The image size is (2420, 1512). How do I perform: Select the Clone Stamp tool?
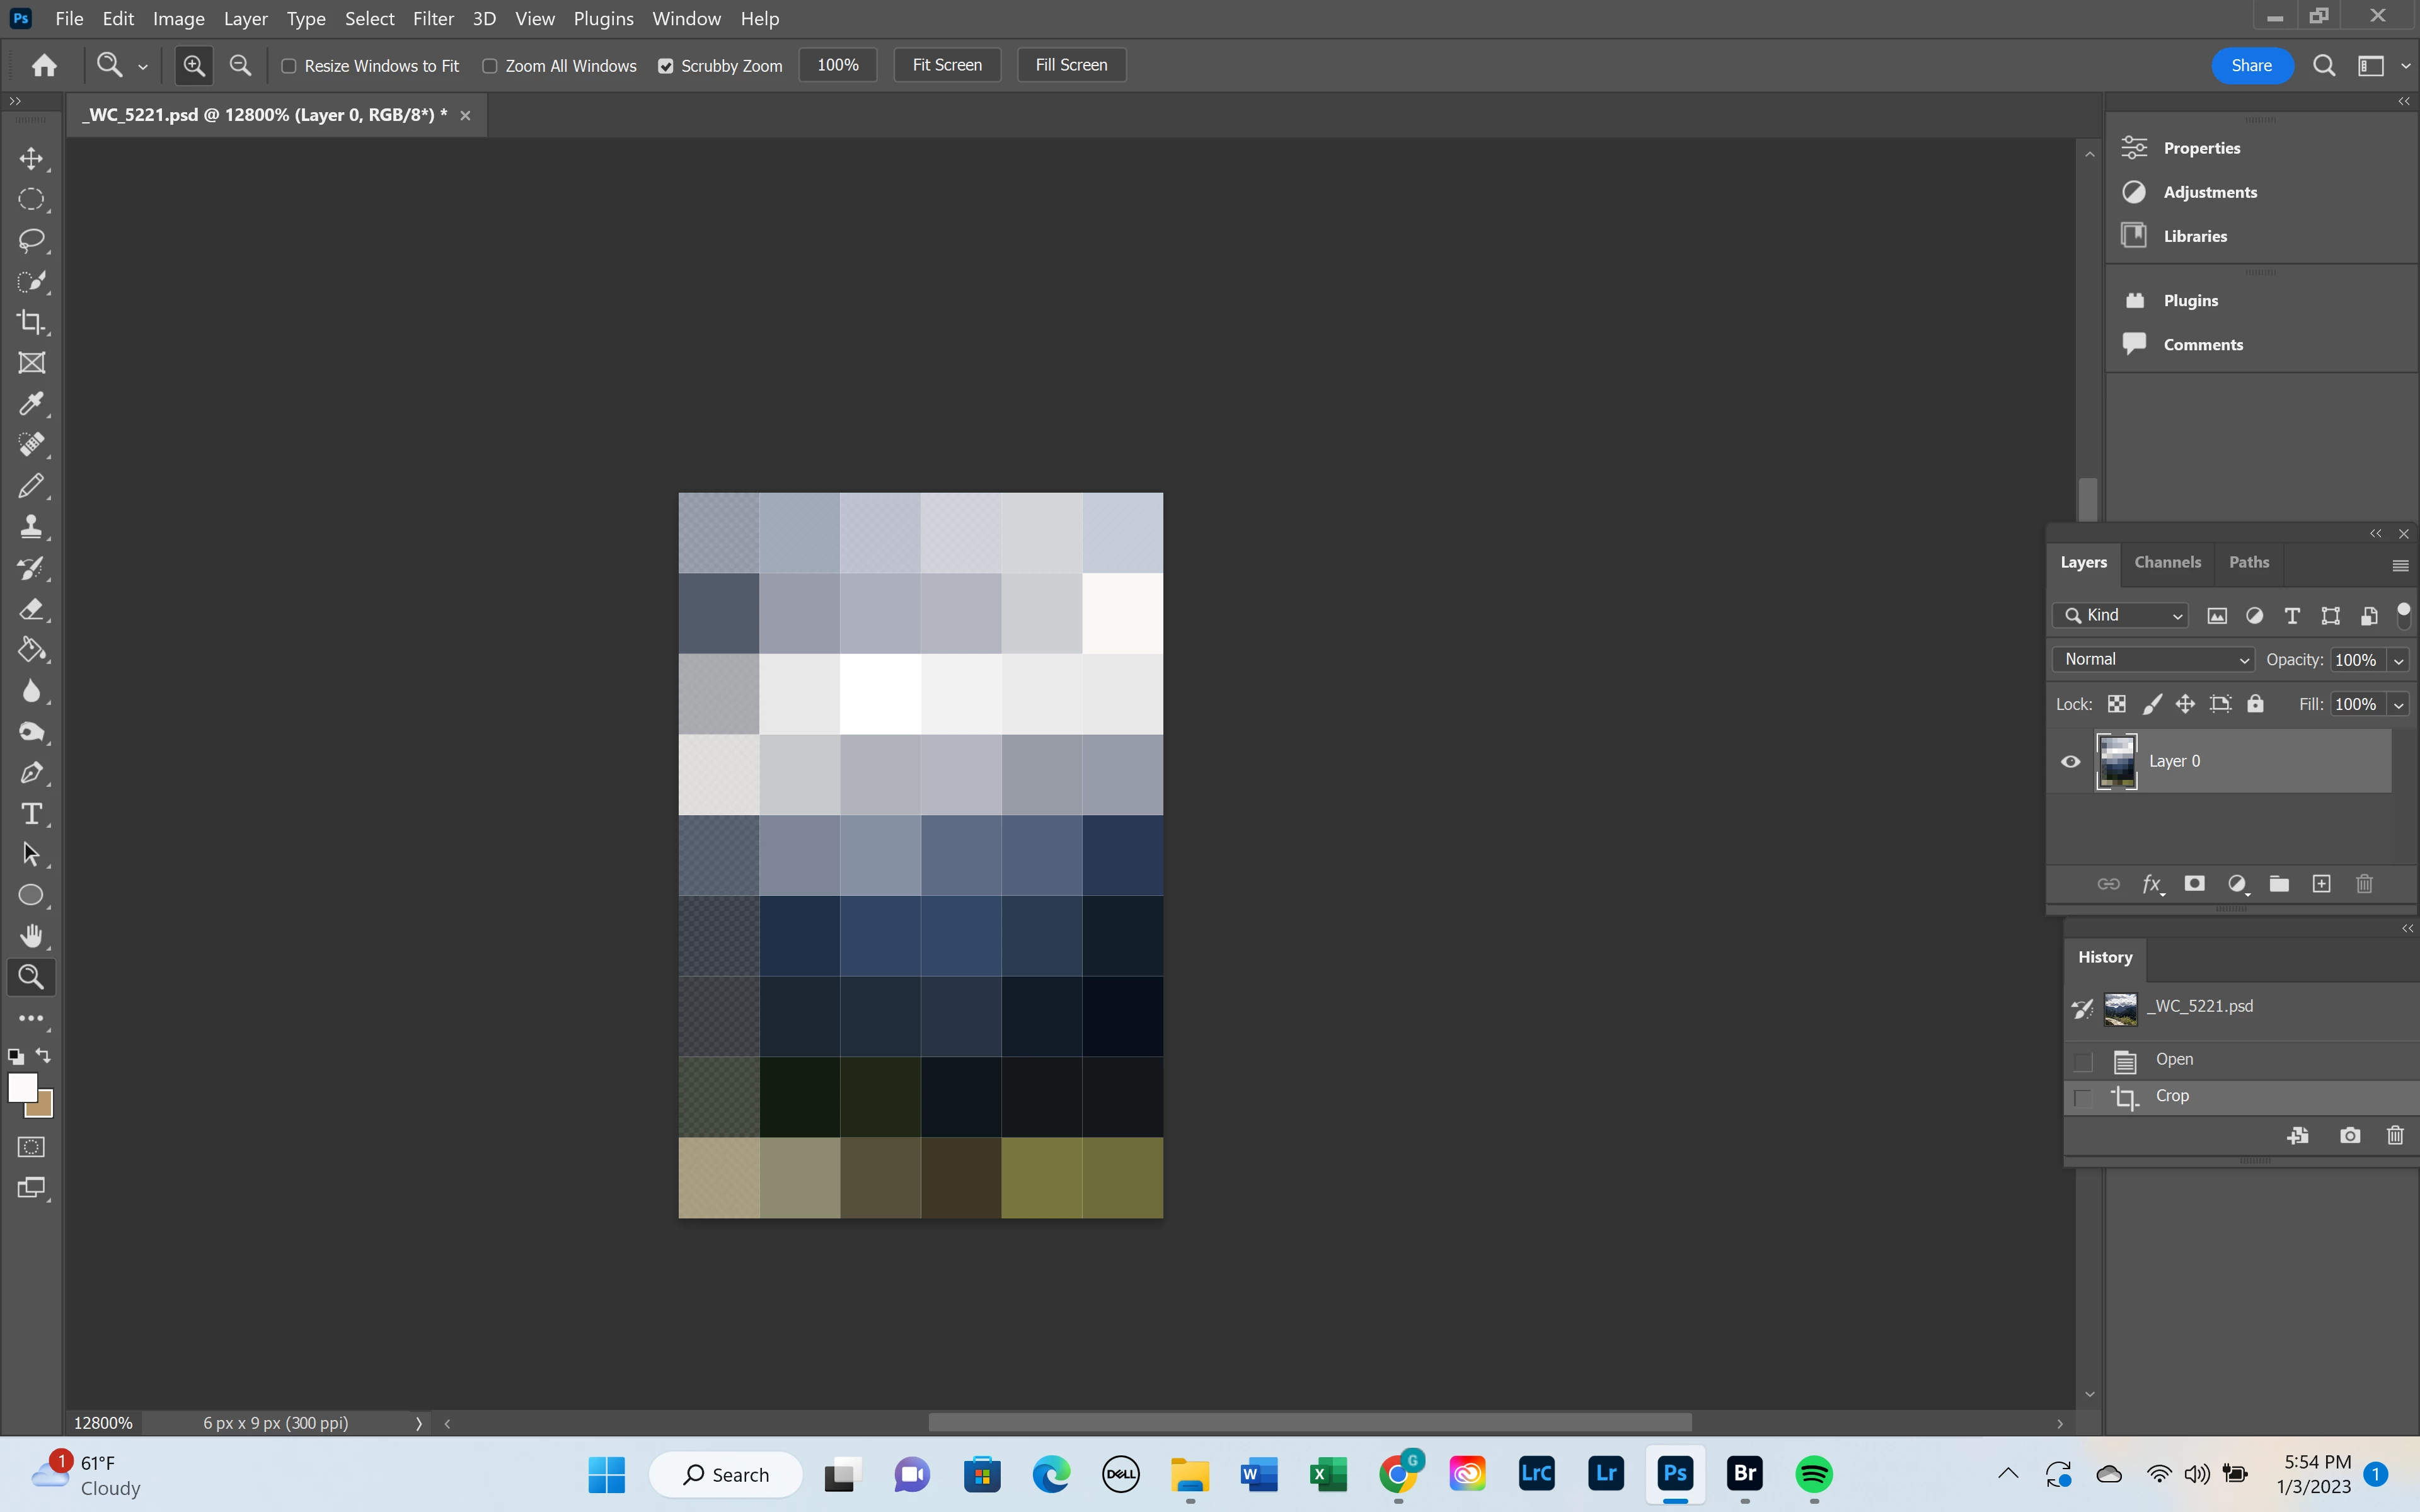(31, 527)
